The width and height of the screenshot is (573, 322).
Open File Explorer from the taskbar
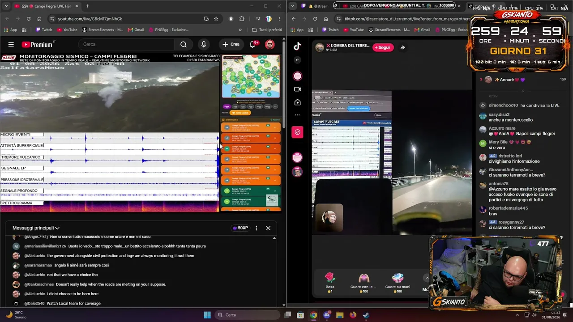[340, 315]
